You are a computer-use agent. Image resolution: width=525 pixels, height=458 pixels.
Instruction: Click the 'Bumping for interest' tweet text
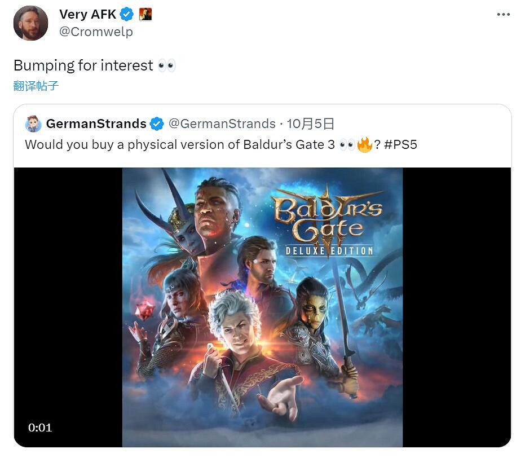point(83,65)
